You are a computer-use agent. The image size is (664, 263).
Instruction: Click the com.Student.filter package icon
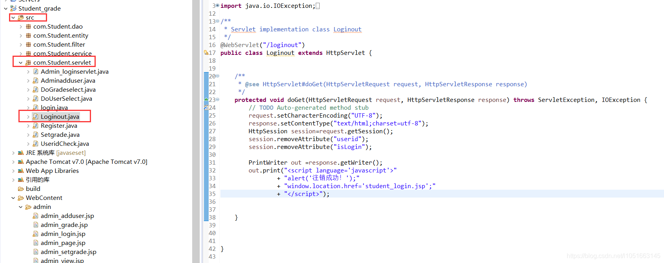28,45
